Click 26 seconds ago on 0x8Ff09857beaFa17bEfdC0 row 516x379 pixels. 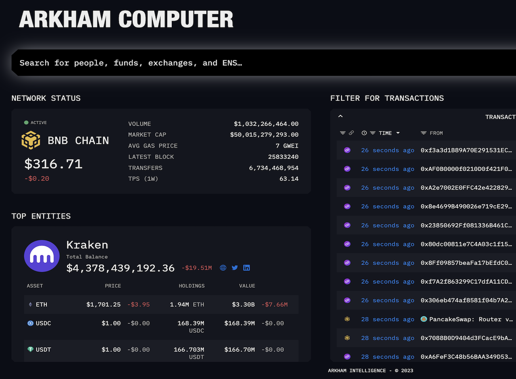(388, 262)
